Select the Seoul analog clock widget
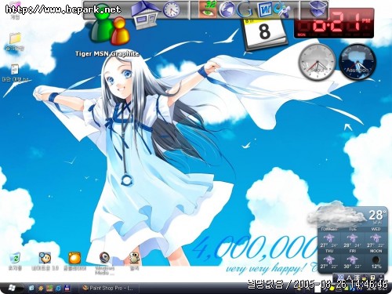The width and height of the screenshot is (392, 294). coord(317,62)
